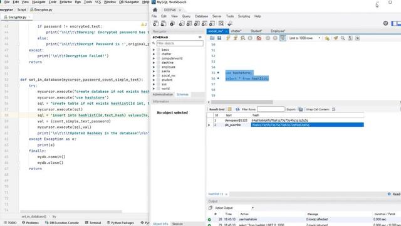Go to the MySQL Workbench home screen

155,10
